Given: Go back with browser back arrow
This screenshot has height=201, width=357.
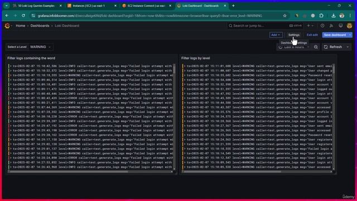Looking at the screenshot, I should (7, 16).
